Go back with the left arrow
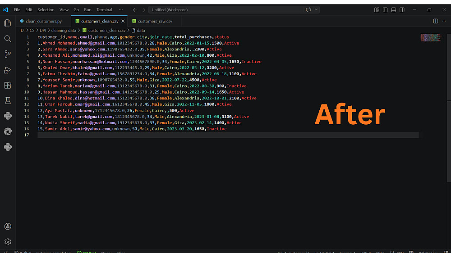Screen dimensions: 451x253 click(135, 10)
